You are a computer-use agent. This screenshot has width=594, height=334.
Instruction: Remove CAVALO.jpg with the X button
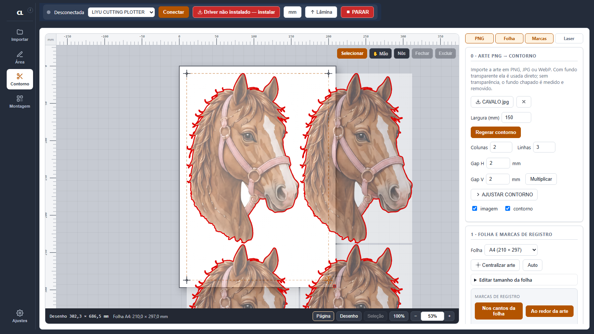click(523, 102)
